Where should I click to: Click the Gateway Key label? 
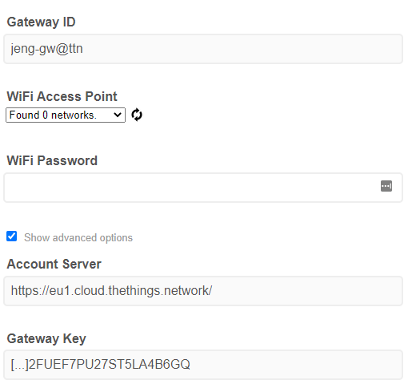click(x=46, y=338)
